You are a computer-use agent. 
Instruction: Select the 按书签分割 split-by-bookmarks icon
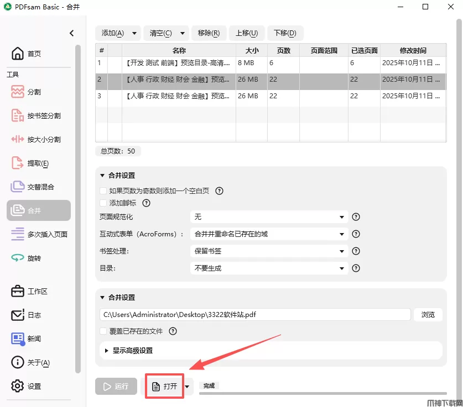[18, 115]
